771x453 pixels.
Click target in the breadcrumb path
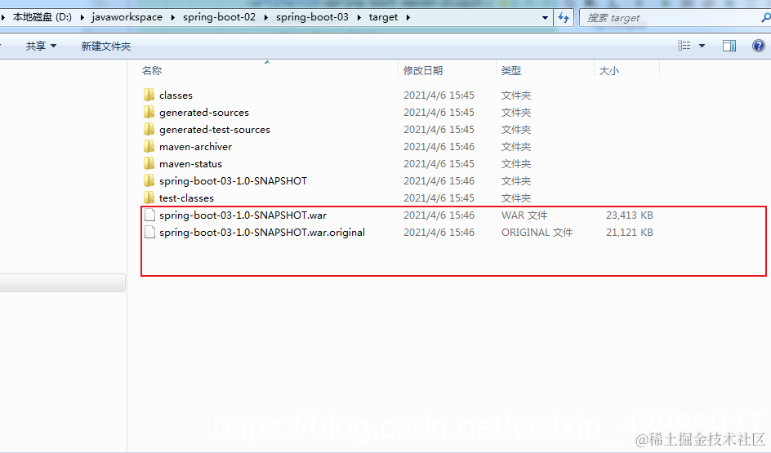(x=383, y=17)
